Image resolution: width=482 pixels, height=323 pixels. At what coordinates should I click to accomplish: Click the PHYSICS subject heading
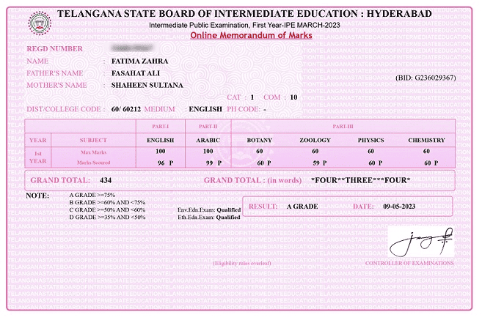tap(370, 140)
